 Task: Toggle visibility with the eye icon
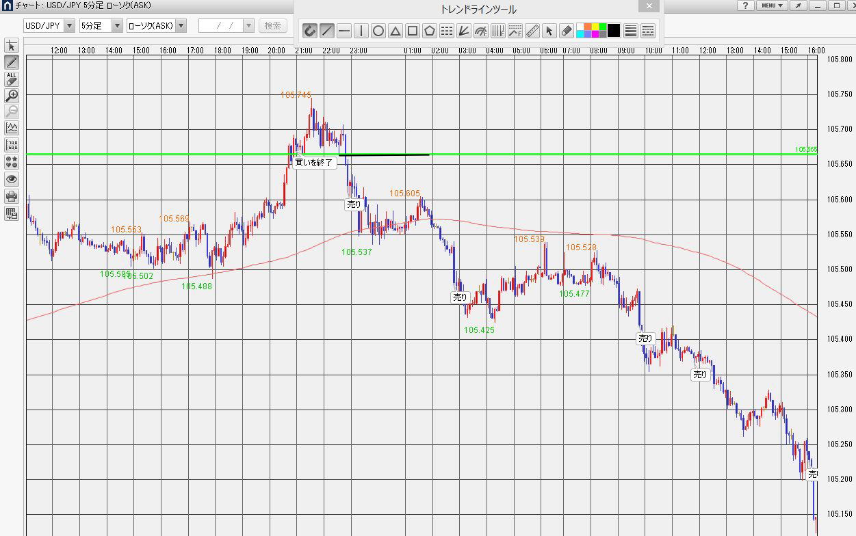(x=12, y=179)
